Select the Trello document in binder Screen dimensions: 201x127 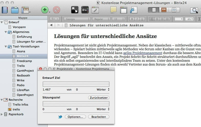21,66
